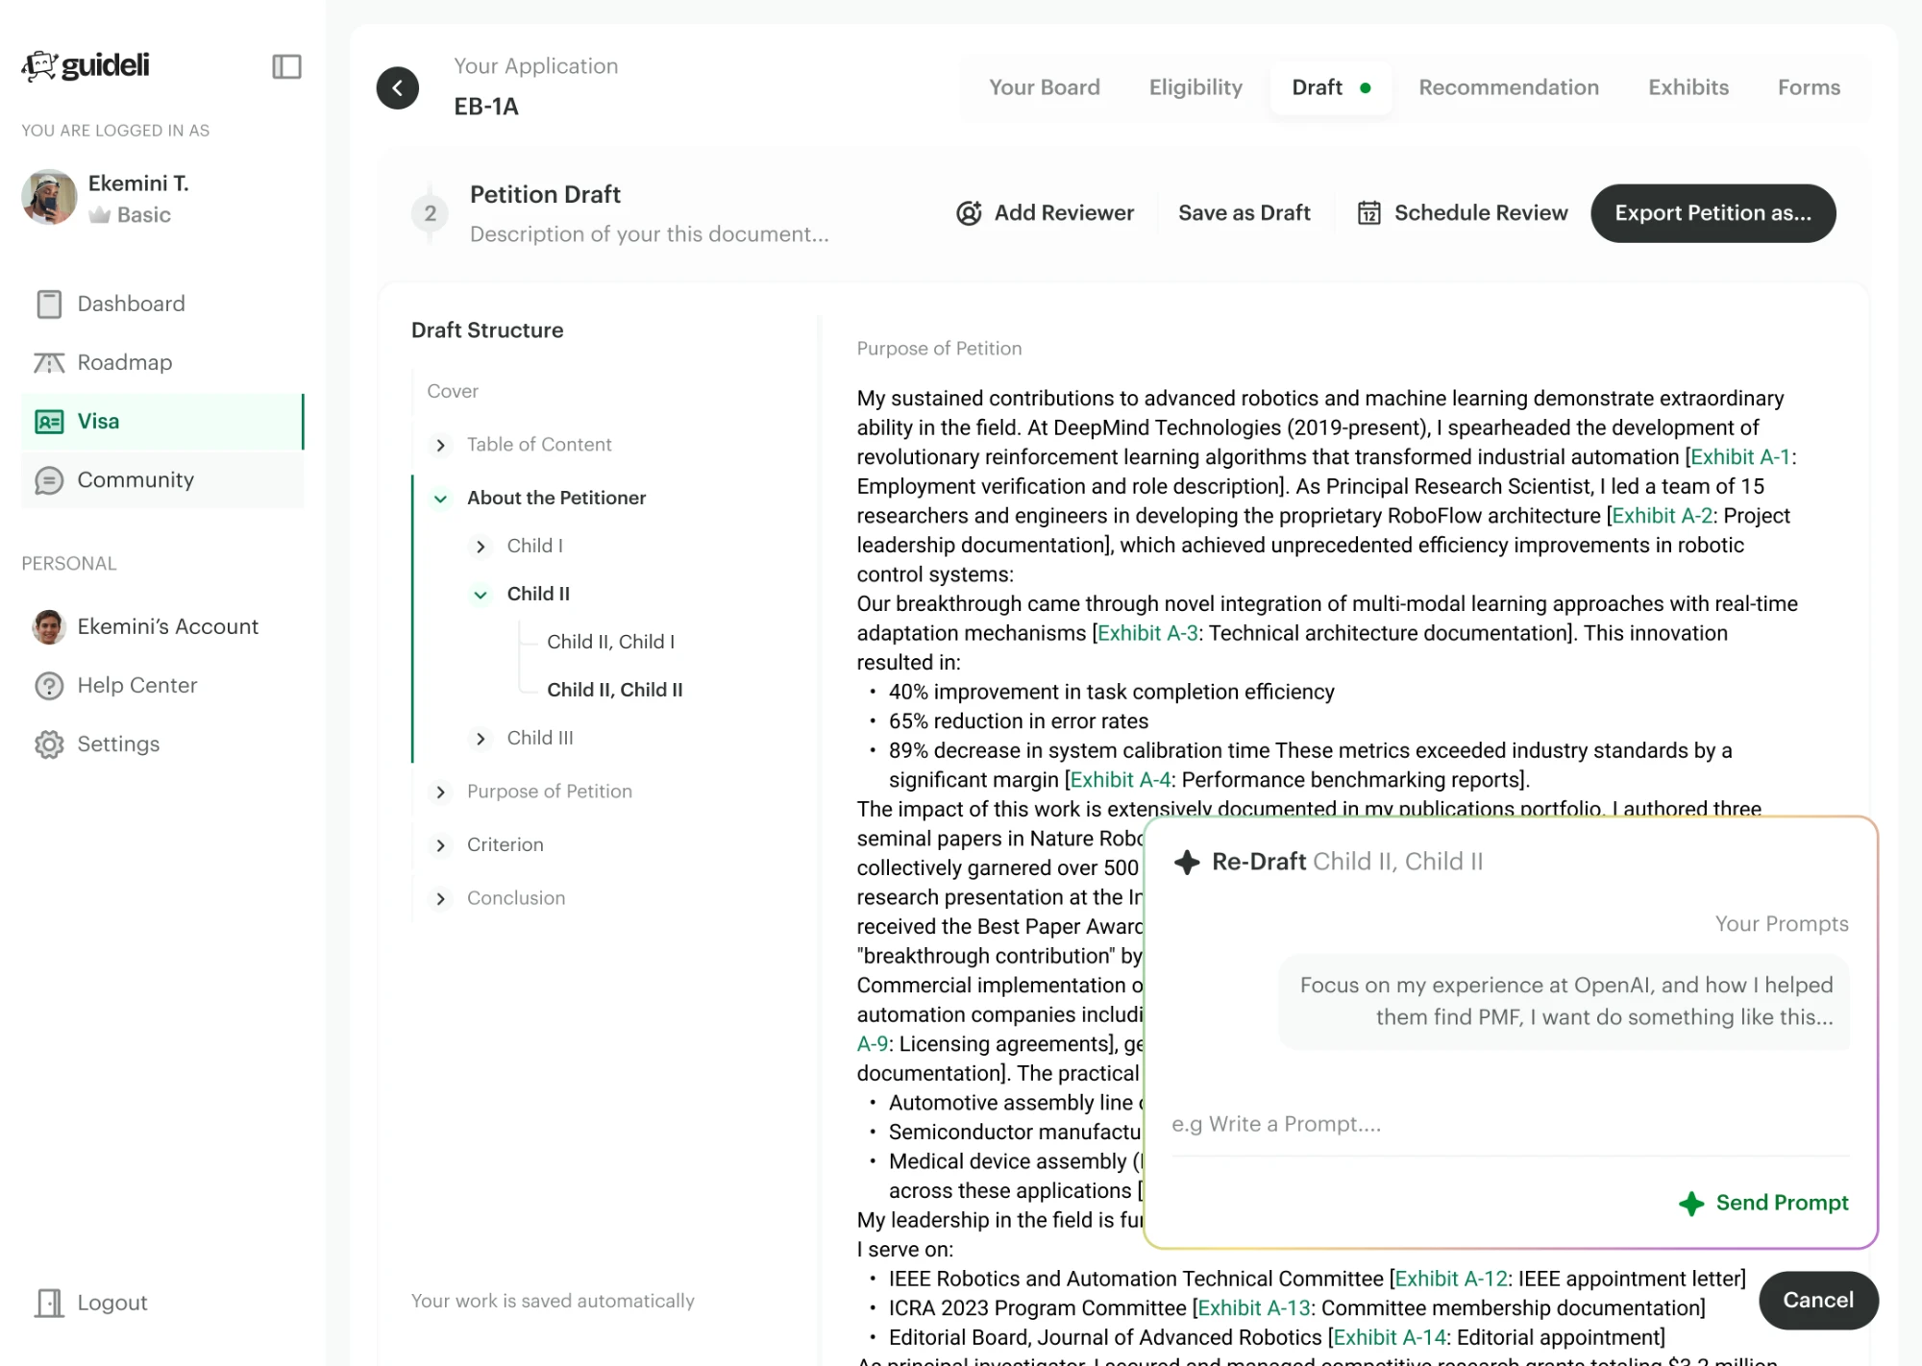Open Roadmap in the sidebar

tap(162, 362)
